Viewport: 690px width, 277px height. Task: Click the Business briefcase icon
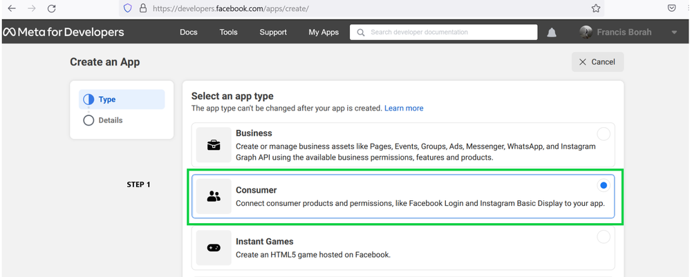(214, 145)
